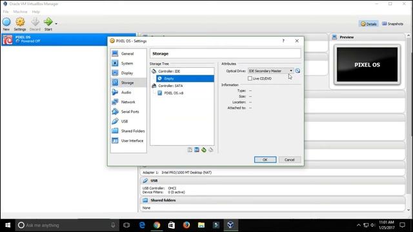Viewport: 413px width, 232px height.
Task: Click the choose optical disk file icon
Action: click(297, 71)
